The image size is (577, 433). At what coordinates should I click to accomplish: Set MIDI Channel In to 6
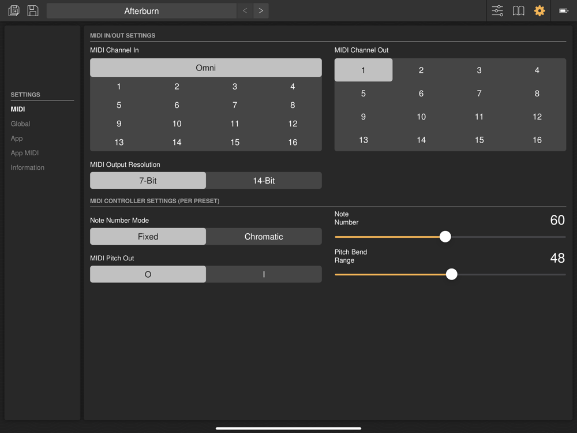click(177, 105)
